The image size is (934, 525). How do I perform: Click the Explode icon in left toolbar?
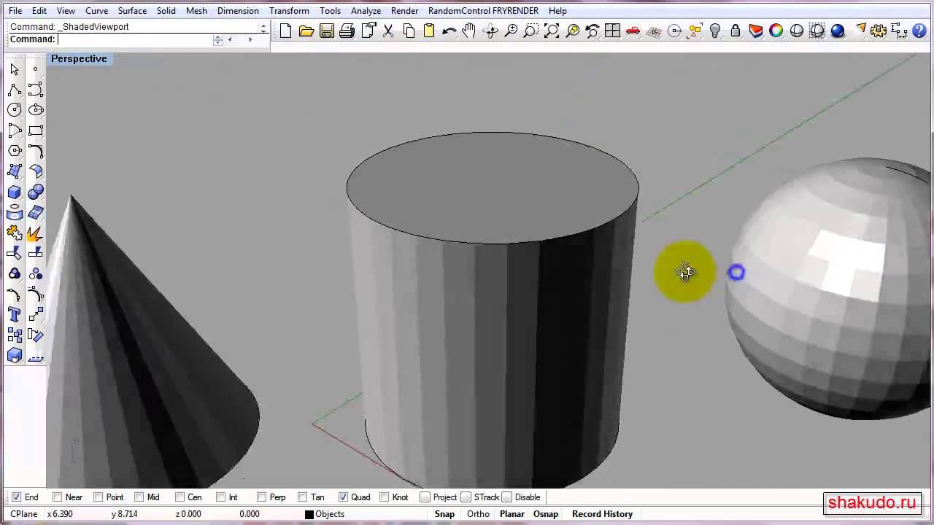tap(36, 233)
